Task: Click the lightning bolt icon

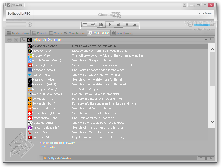Action: (x=30, y=25)
